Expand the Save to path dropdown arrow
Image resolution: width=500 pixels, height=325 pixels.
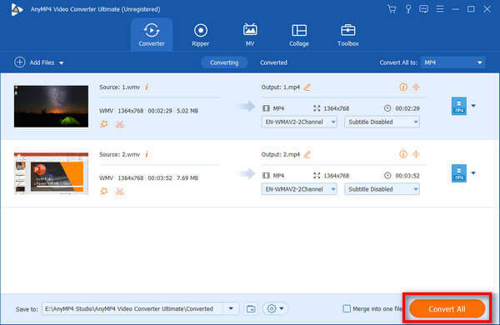231,308
